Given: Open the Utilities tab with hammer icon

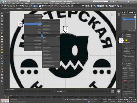Looking at the screenshot, I should [135, 12].
